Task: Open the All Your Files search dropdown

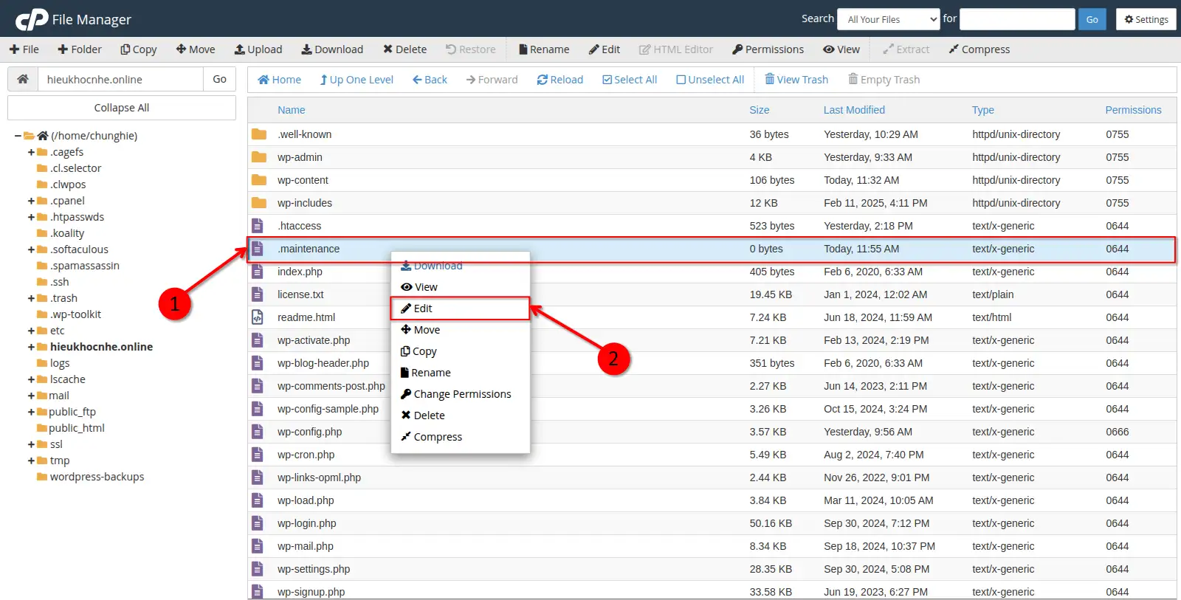Action: (889, 19)
